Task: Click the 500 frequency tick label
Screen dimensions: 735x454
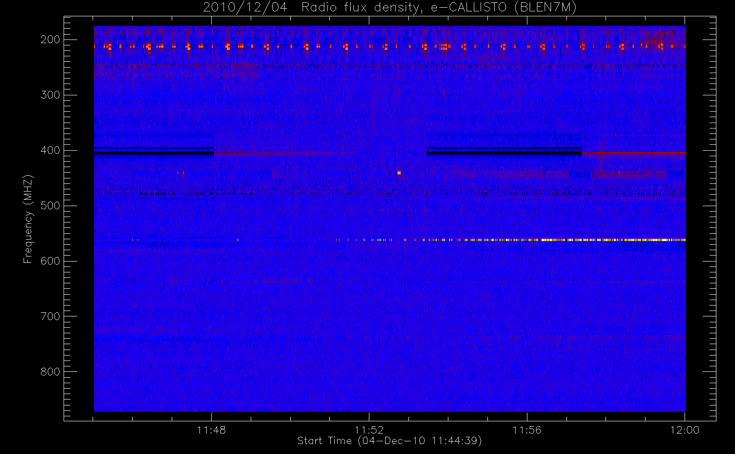Action: coord(50,206)
